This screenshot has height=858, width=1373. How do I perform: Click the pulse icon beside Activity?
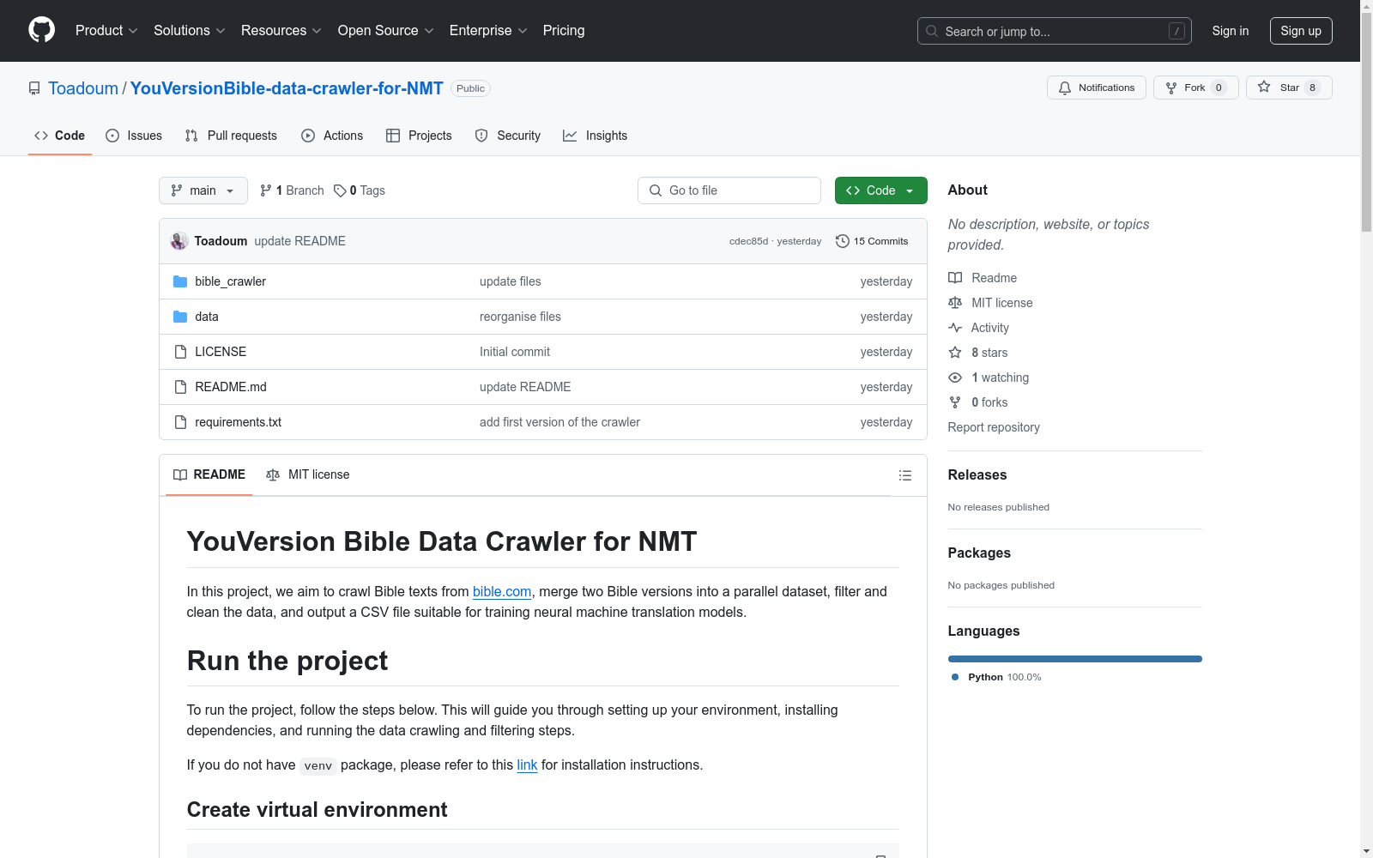[x=955, y=328]
